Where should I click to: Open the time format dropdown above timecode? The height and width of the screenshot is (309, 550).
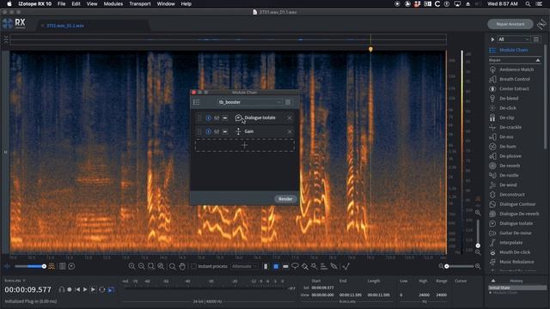pyautogui.click(x=15, y=281)
